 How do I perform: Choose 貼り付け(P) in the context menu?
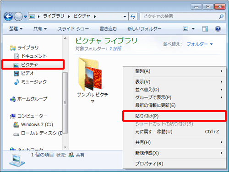(174, 116)
